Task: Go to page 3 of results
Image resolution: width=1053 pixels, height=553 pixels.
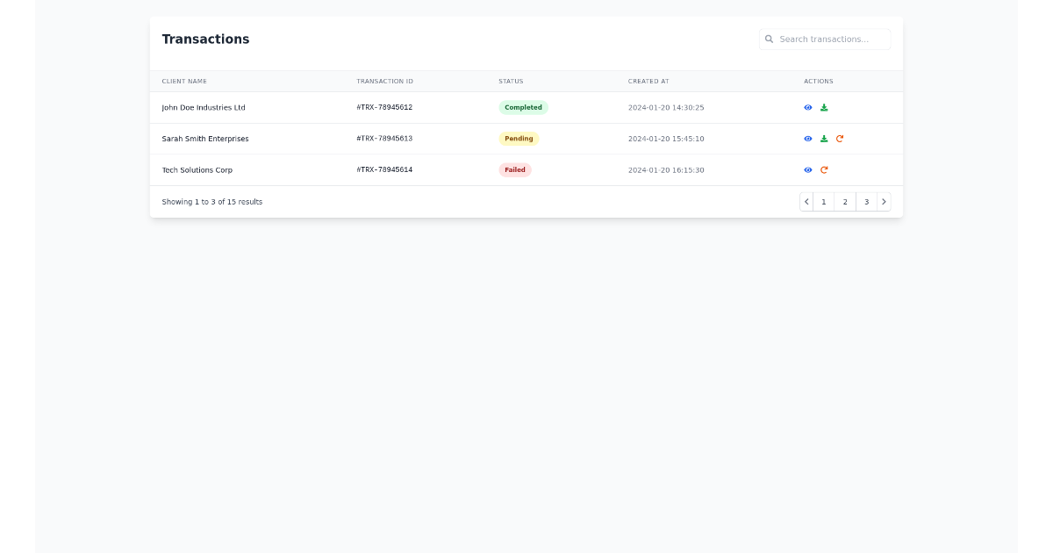Action: pos(865,201)
